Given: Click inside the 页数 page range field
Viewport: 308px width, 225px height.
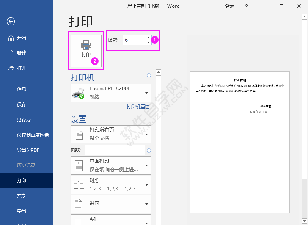Looking at the screenshot, I should (115, 150).
